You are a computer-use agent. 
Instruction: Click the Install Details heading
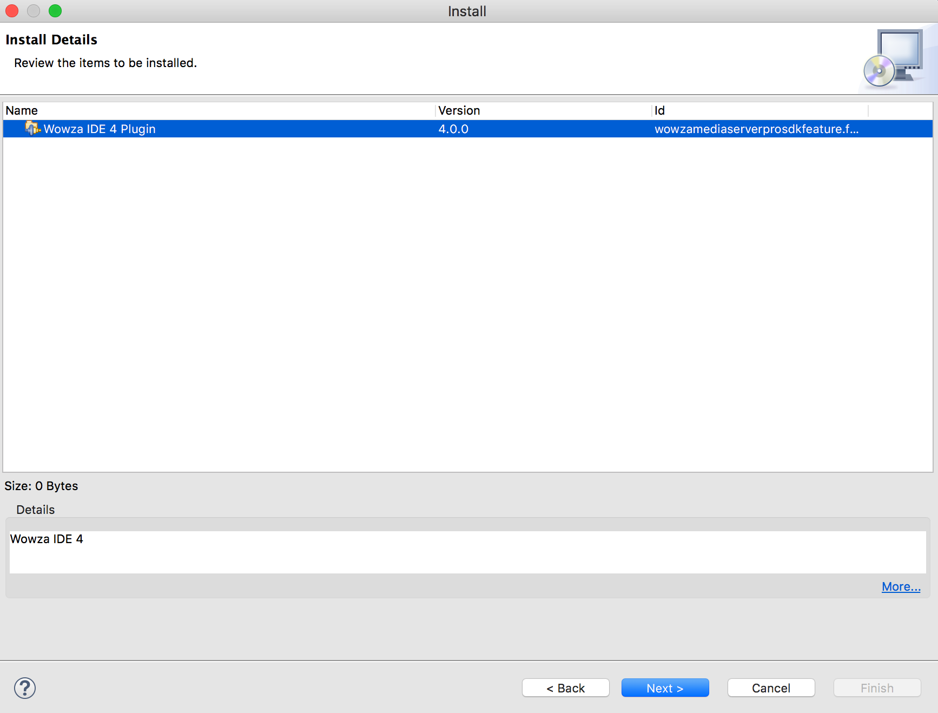[51, 39]
